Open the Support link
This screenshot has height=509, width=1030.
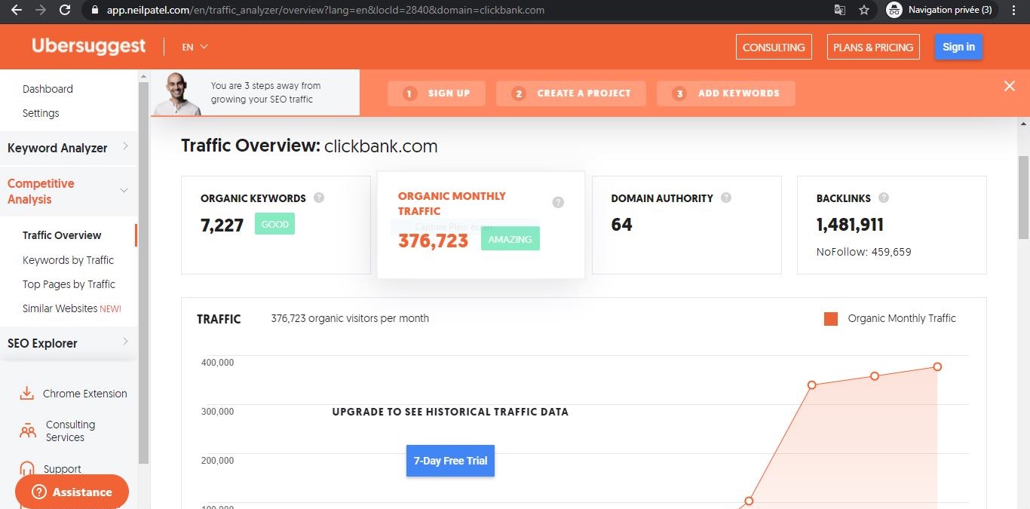(62, 469)
